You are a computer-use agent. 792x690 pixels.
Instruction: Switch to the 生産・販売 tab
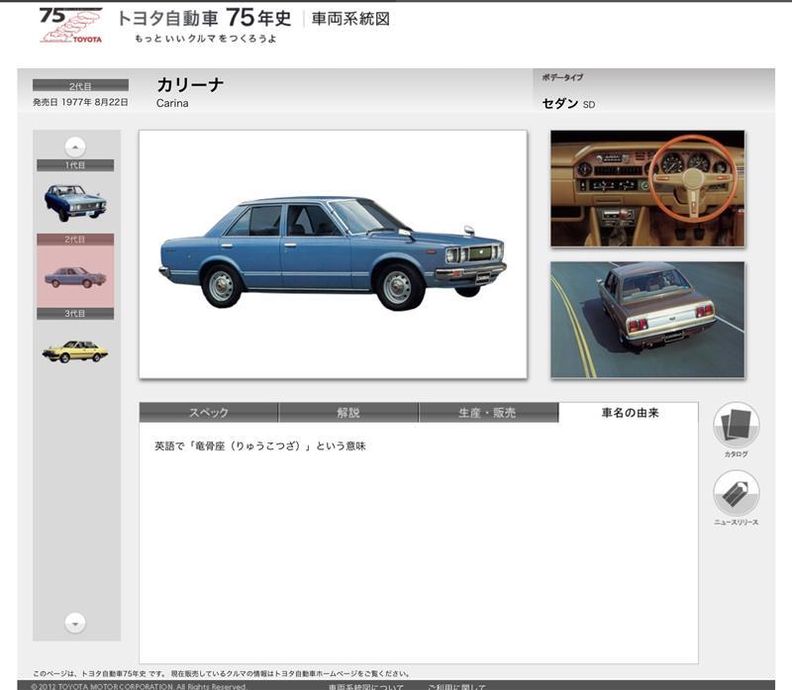coord(488,413)
